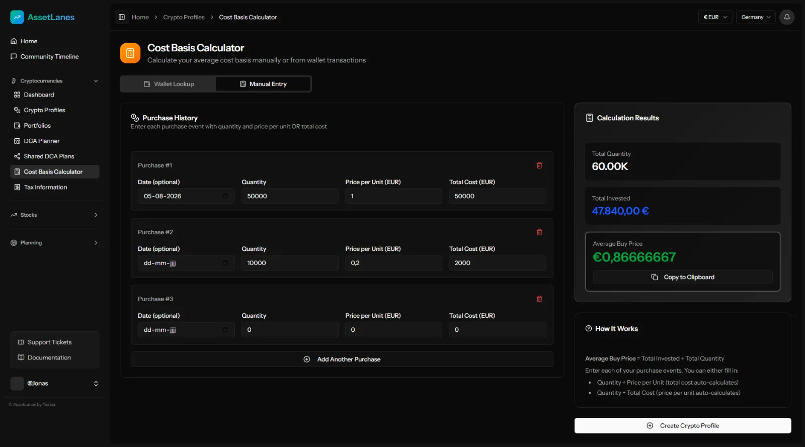Open the Germany country dropdown
This screenshot has height=447, width=805.
pyautogui.click(x=756, y=17)
